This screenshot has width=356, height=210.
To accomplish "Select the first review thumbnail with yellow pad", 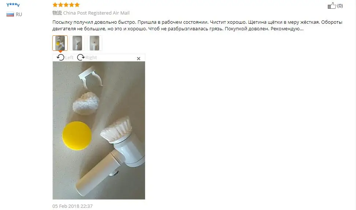I will (x=60, y=43).
